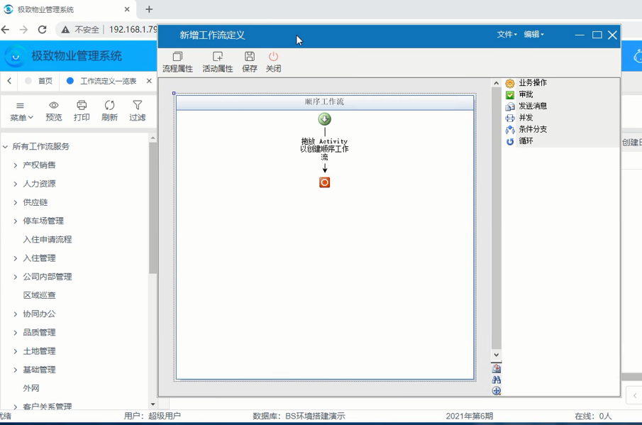
Task: Click 在线: 0人 in status bar
Action: pos(593,416)
